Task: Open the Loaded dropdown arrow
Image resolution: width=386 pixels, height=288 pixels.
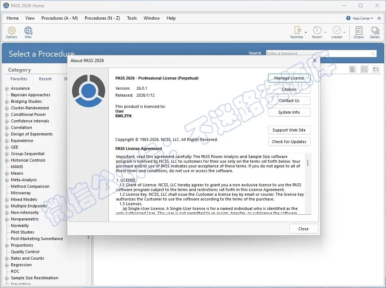Action: 345,32
